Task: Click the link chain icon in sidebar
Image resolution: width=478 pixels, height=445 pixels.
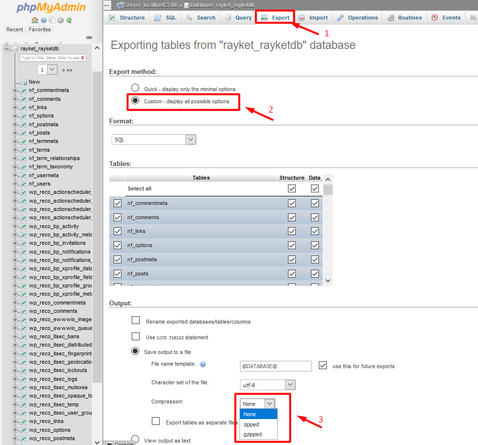Action: pyautogui.click(x=89, y=37)
